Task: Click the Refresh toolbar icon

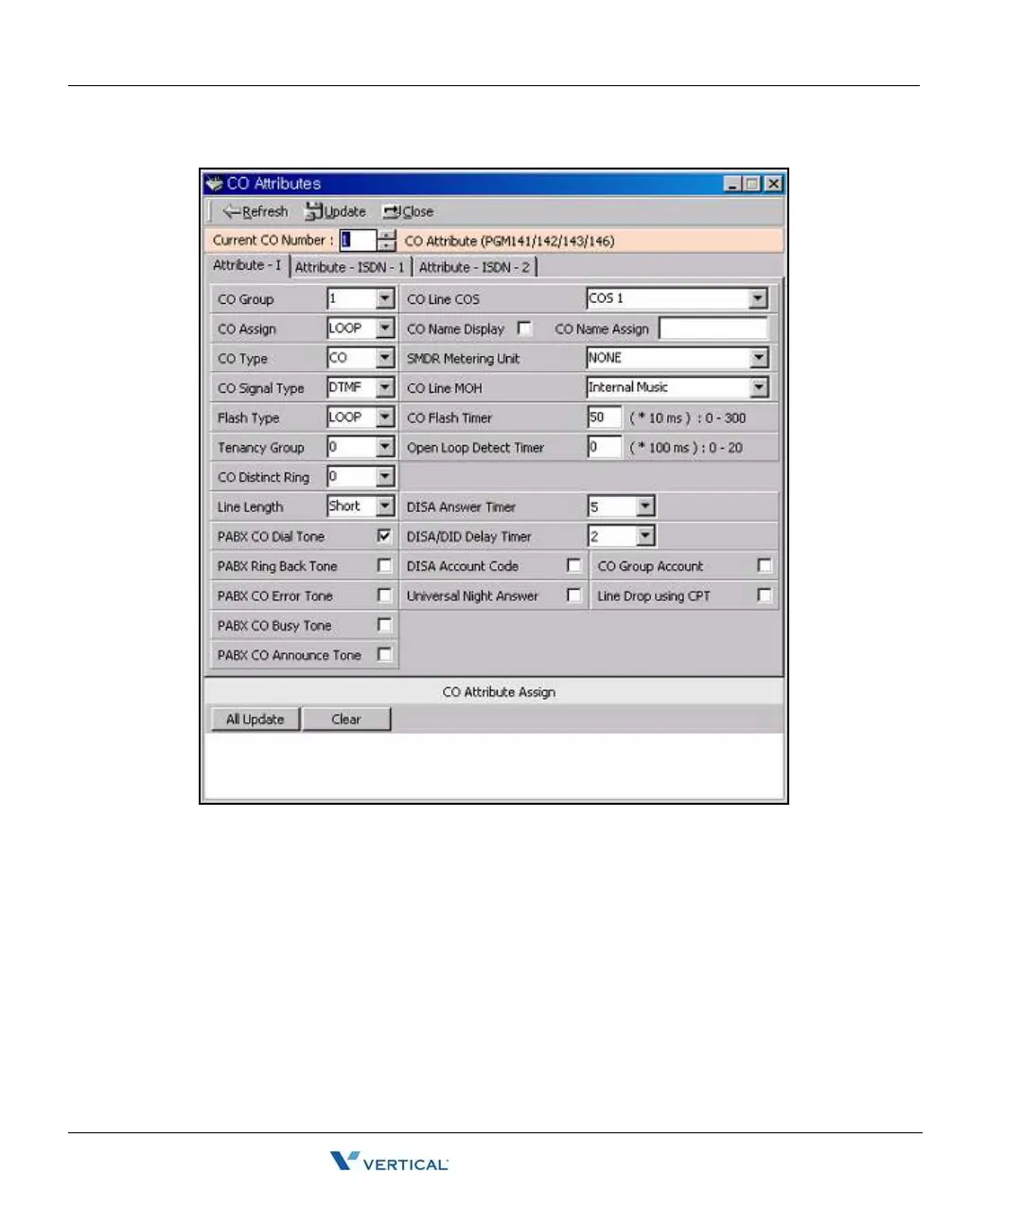Action: (231, 211)
